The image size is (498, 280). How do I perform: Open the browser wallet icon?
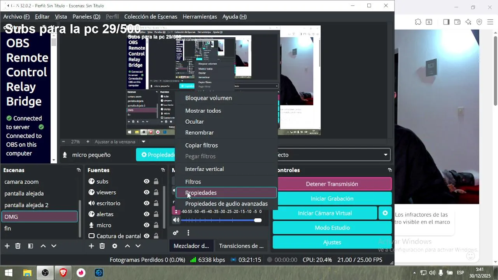[457, 22]
